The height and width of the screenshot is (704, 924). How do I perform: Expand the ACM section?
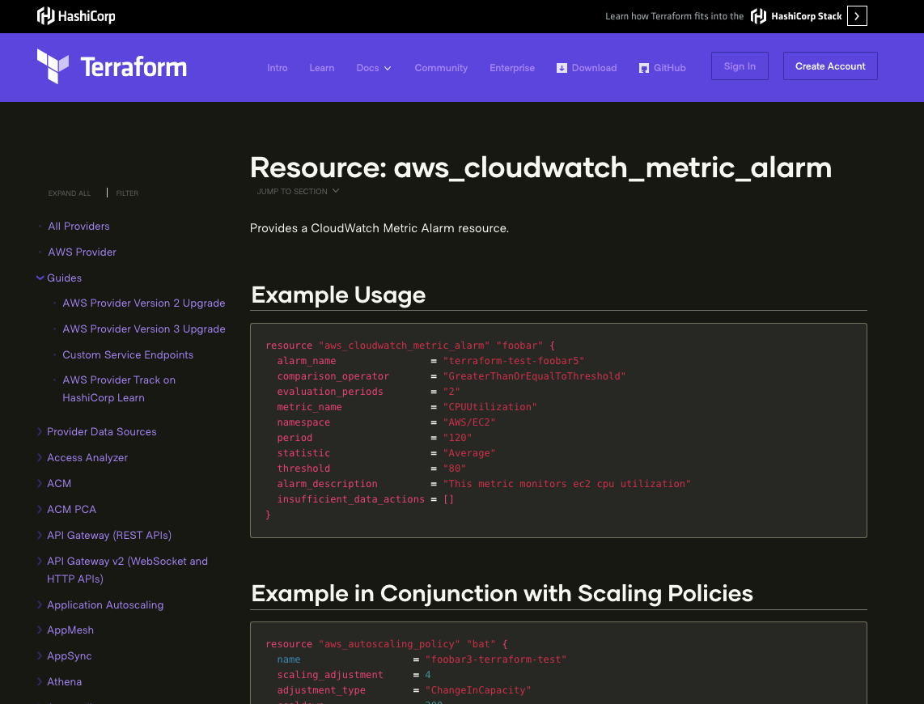(x=54, y=484)
